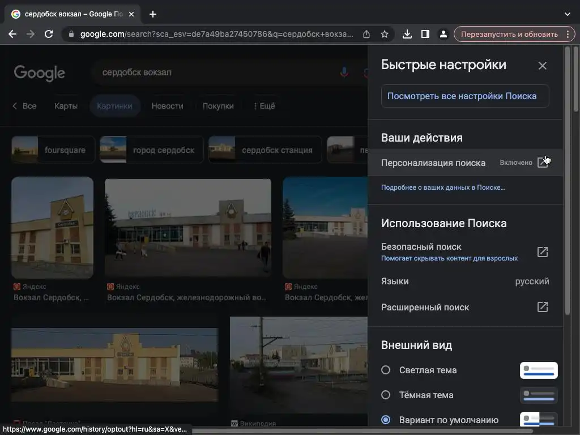
Task: Open a new tab with the plus icon
Action: click(153, 14)
